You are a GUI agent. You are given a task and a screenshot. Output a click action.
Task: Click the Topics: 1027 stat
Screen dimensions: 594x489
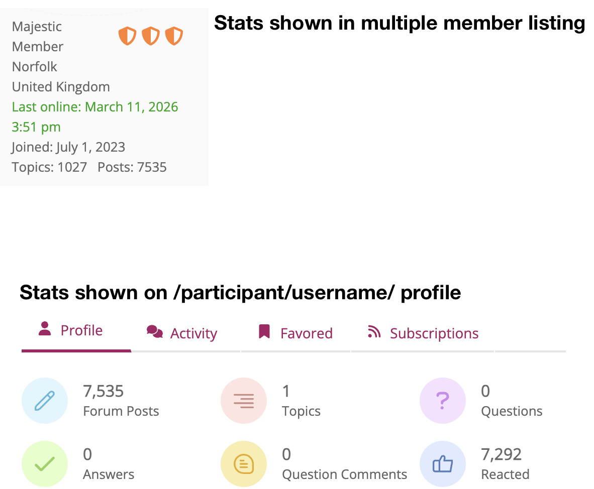49,167
